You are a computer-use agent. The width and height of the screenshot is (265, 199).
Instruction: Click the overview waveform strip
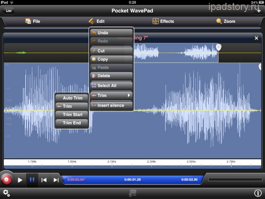(132, 53)
